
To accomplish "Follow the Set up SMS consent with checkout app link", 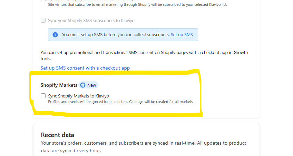I will (85, 68).
